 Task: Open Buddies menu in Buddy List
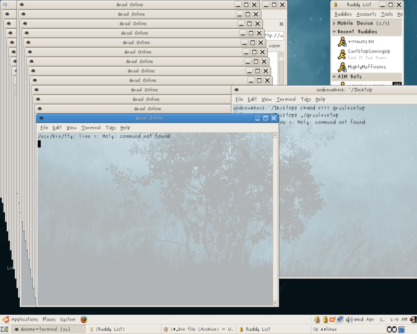coord(343,14)
